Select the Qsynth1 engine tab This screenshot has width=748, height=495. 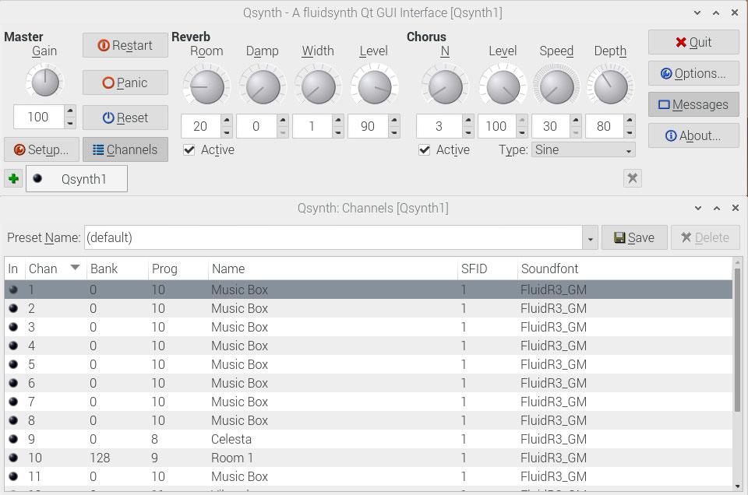pos(76,178)
